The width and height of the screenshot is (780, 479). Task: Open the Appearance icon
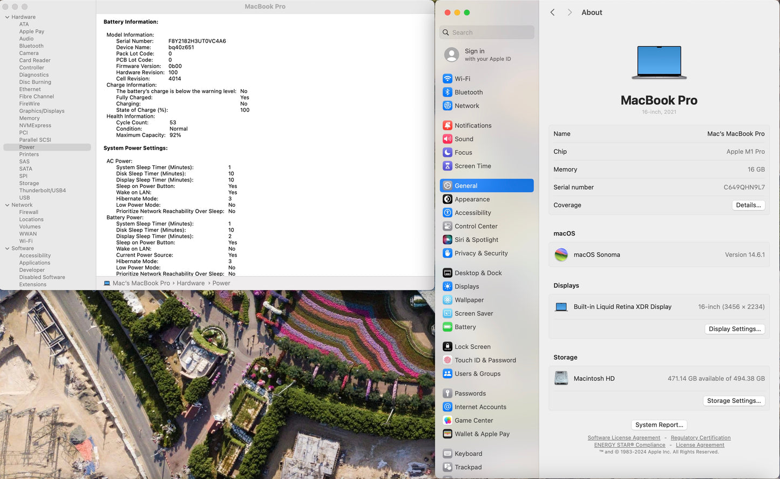coord(447,199)
